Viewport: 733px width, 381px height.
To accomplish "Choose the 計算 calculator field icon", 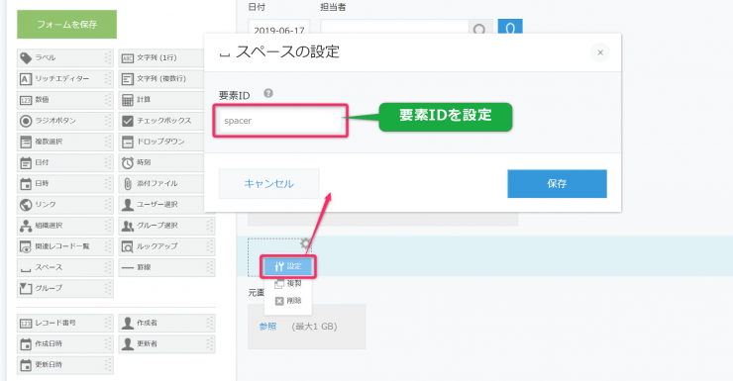I will tap(127, 100).
